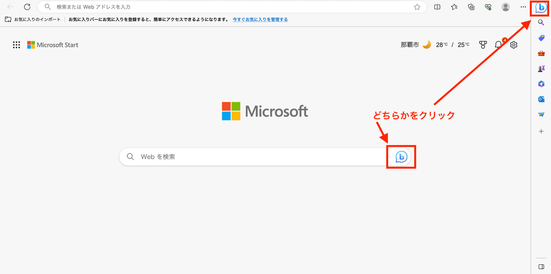Click the address bar input field
The height and width of the screenshot is (274, 551).
pyautogui.click(x=232, y=7)
